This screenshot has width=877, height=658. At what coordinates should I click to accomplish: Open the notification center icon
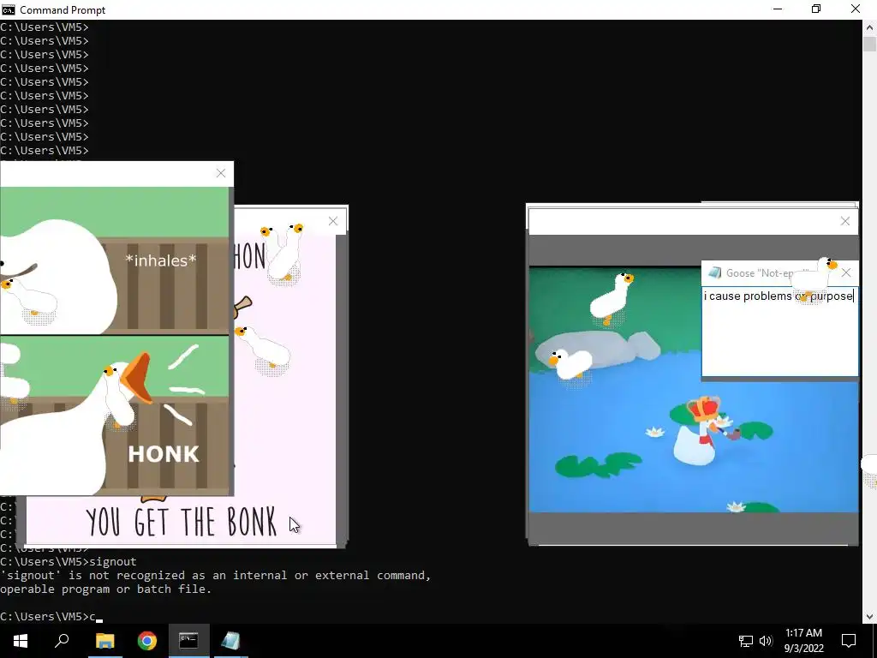click(849, 641)
